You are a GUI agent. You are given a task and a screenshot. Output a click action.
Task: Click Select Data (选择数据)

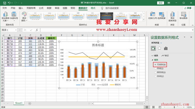(x=161, y=16)
